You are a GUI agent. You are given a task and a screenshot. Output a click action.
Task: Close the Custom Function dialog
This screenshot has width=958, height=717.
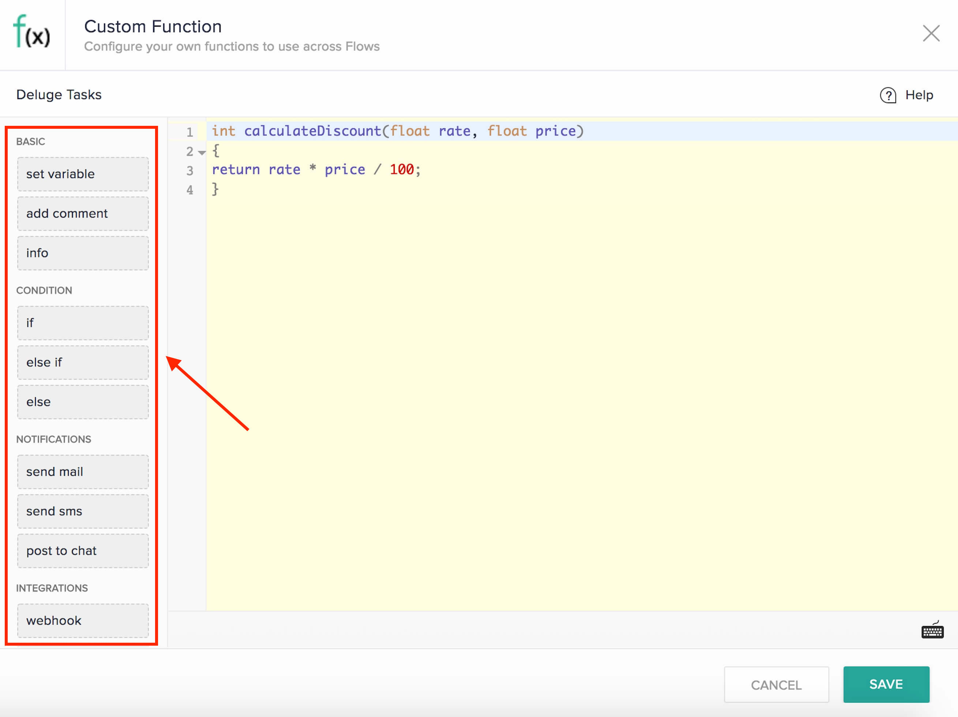pyautogui.click(x=931, y=33)
